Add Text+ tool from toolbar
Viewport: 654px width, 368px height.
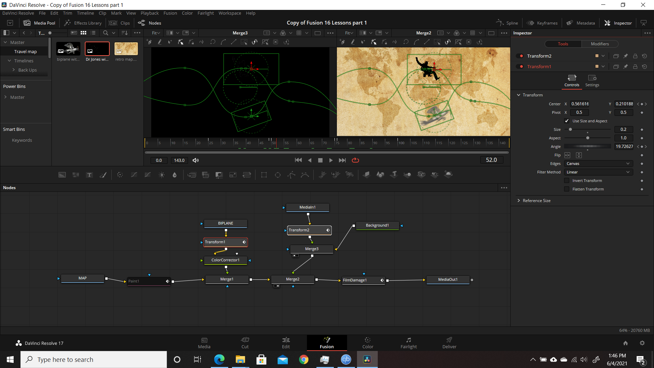[89, 175]
